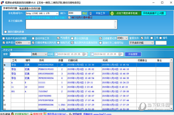This screenshot has width=174, height=115.
Task: Open calendar icon of second date picker
Action: click(x=120, y=54)
